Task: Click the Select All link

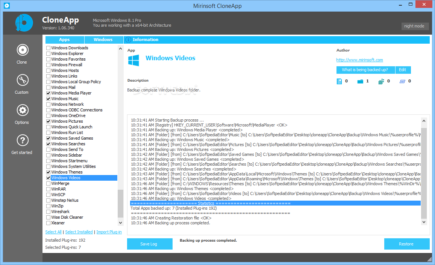Action: (x=53, y=232)
